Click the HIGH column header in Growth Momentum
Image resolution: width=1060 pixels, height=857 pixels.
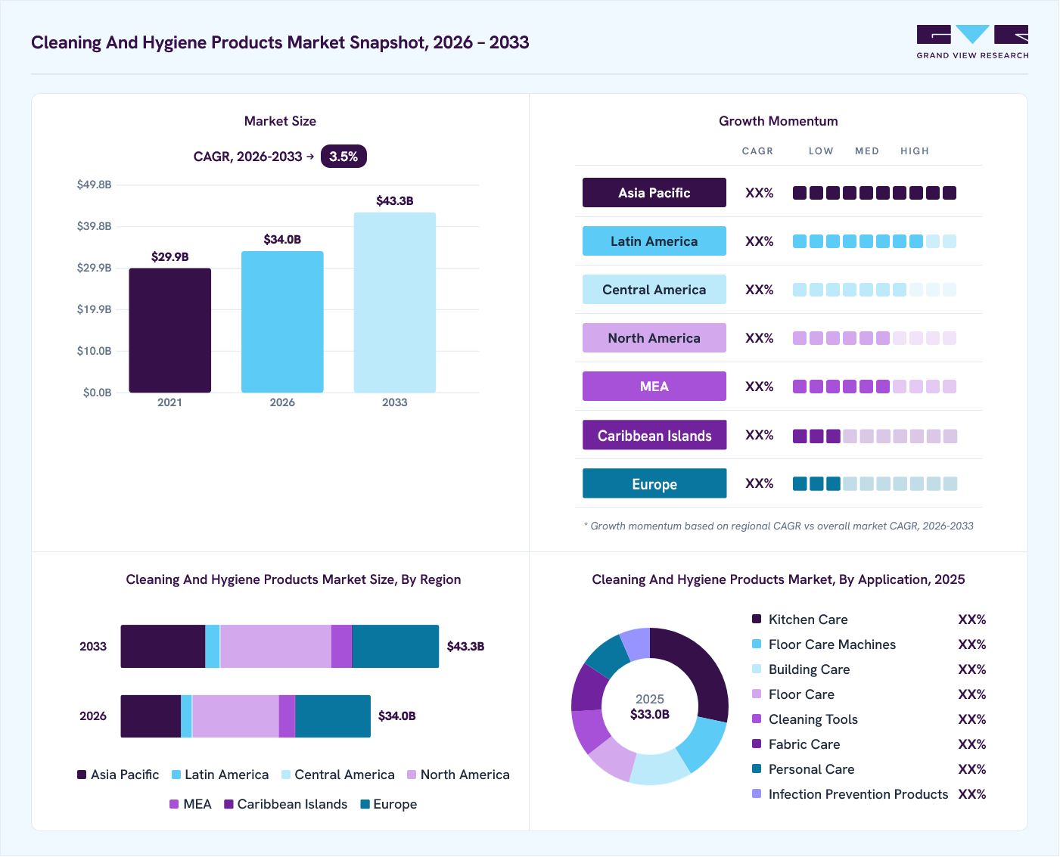[915, 151]
